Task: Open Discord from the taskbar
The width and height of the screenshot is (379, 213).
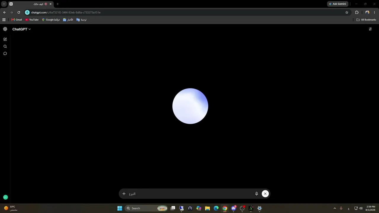Action: (234, 208)
